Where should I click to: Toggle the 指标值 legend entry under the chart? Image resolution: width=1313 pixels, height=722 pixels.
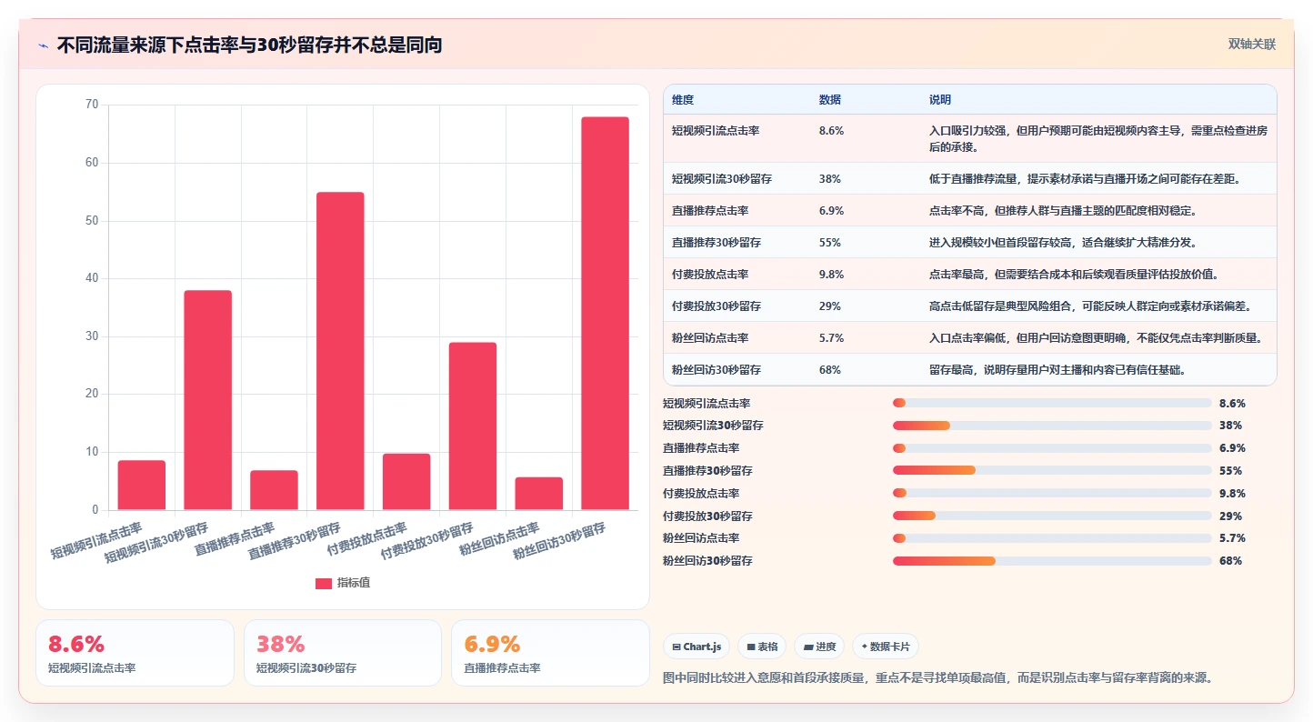tap(343, 583)
